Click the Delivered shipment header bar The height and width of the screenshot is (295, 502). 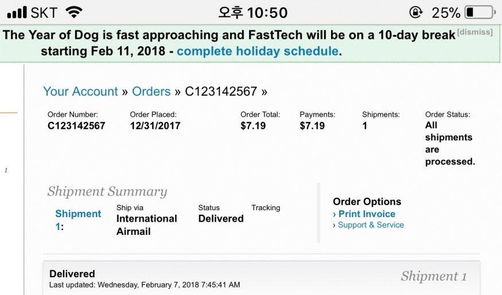(261, 278)
